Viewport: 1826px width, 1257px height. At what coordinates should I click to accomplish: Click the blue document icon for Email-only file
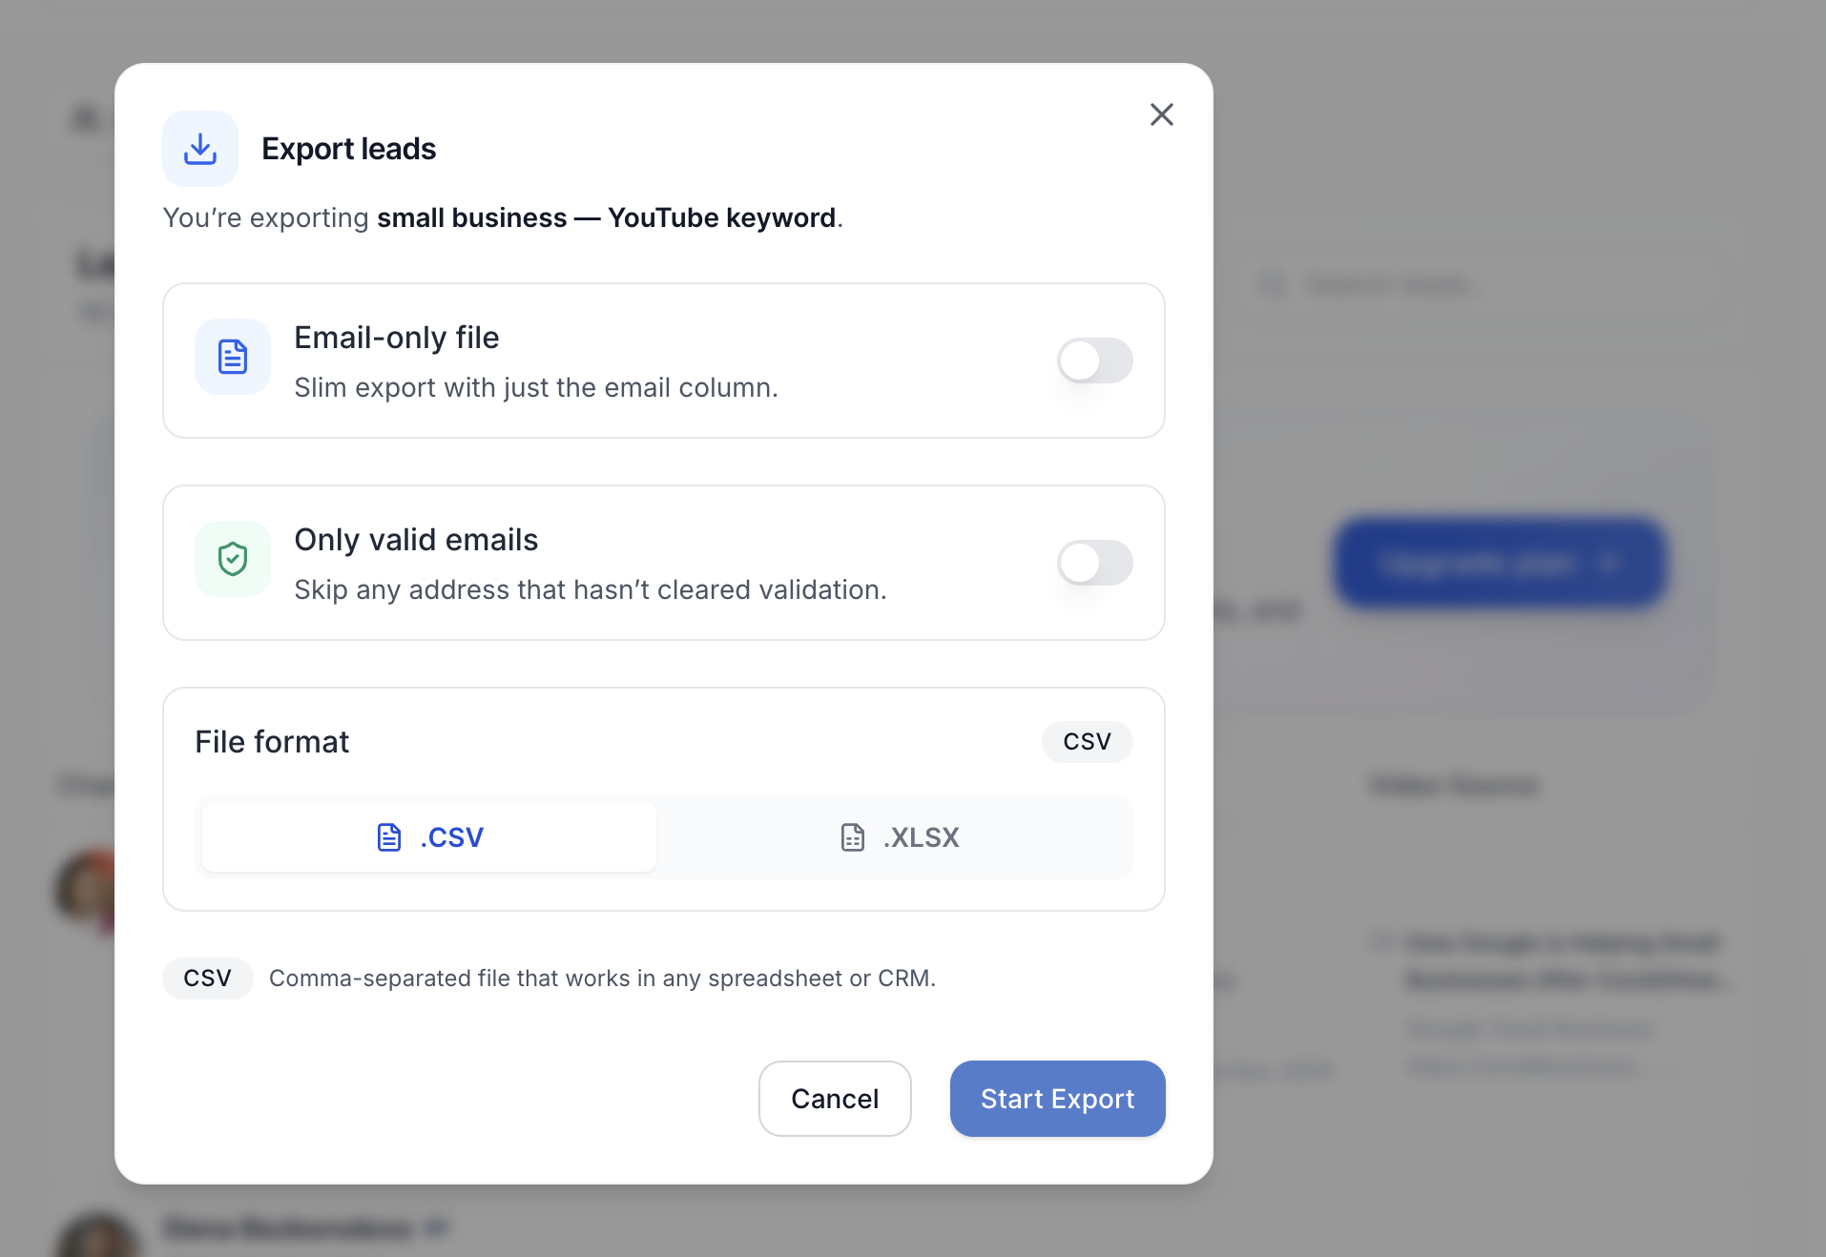point(232,357)
